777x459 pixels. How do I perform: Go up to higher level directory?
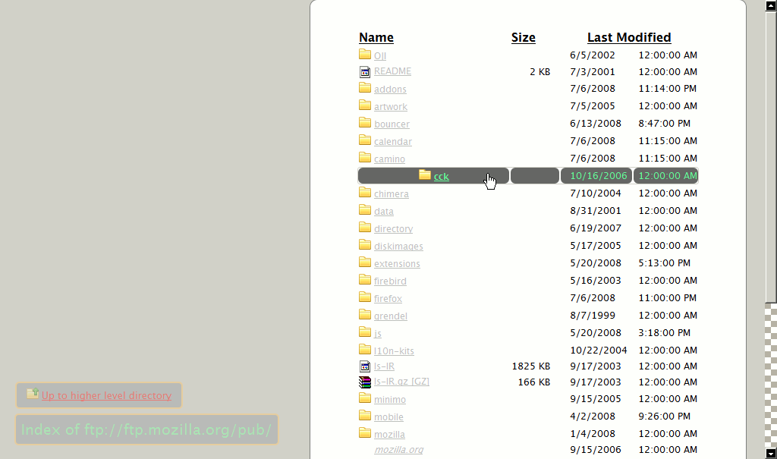pos(106,395)
